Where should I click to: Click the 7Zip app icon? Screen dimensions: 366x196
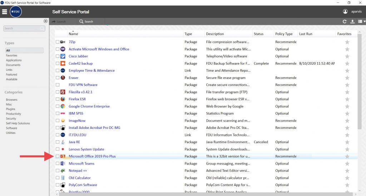[x=63, y=42]
